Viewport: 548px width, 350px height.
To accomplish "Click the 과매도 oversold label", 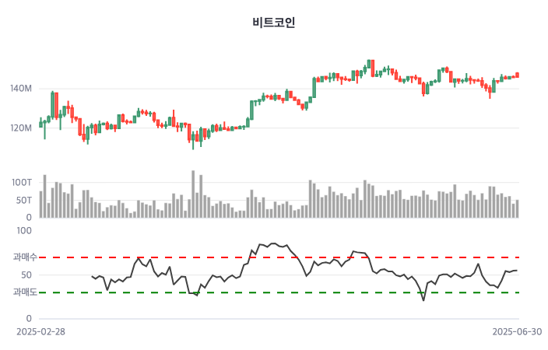I will [x=25, y=292].
